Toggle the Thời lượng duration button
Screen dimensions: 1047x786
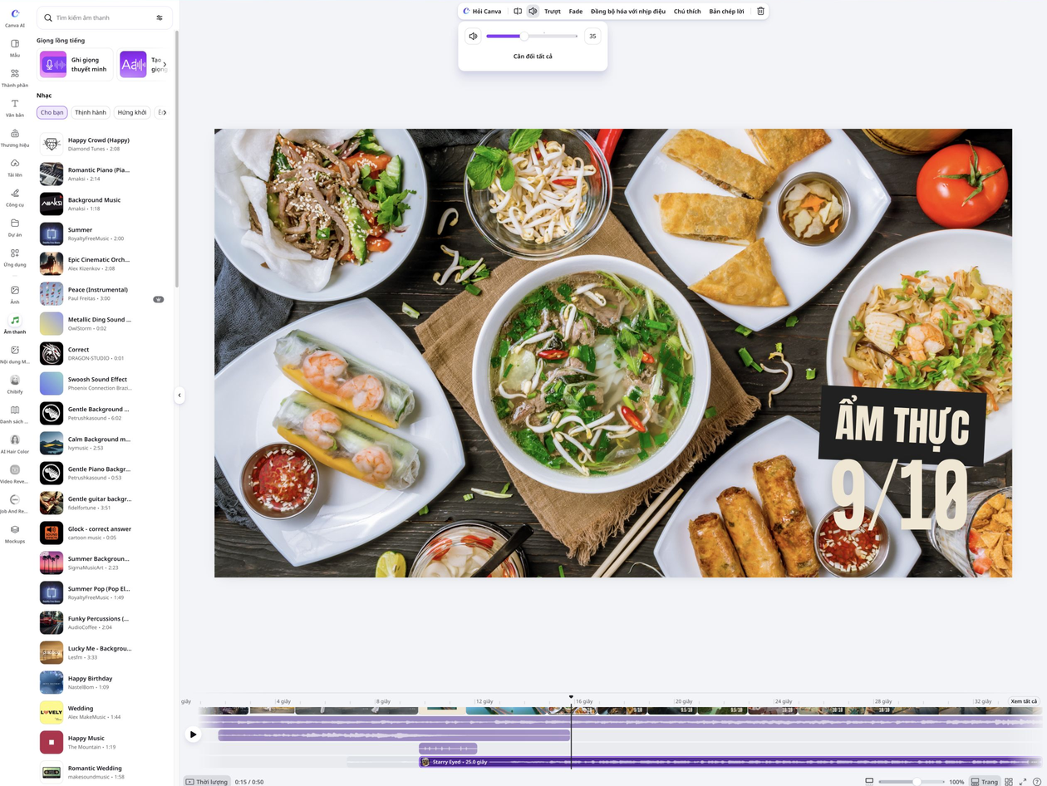click(207, 782)
